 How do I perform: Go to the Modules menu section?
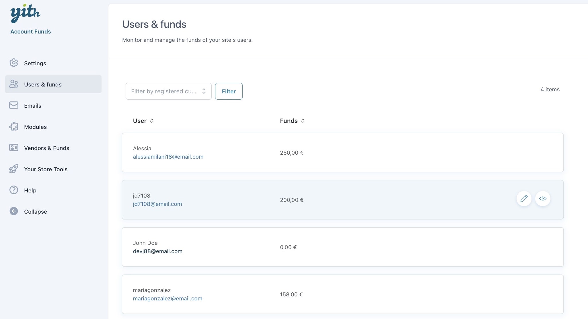(35, 127)
